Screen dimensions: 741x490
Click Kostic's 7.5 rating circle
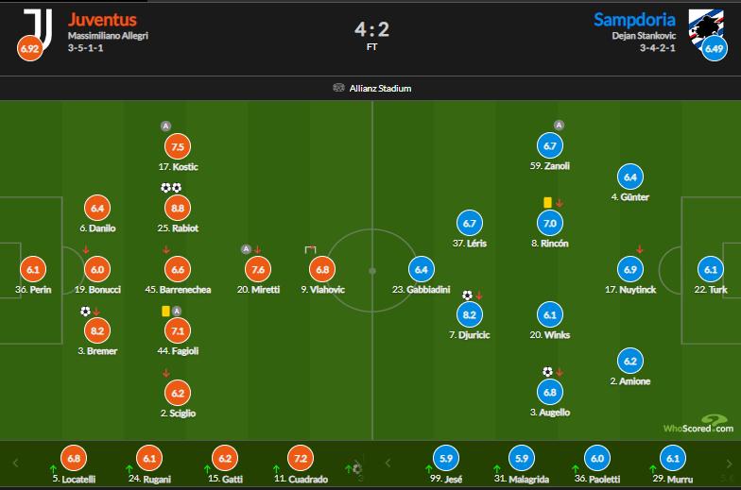tap(177, 146)
